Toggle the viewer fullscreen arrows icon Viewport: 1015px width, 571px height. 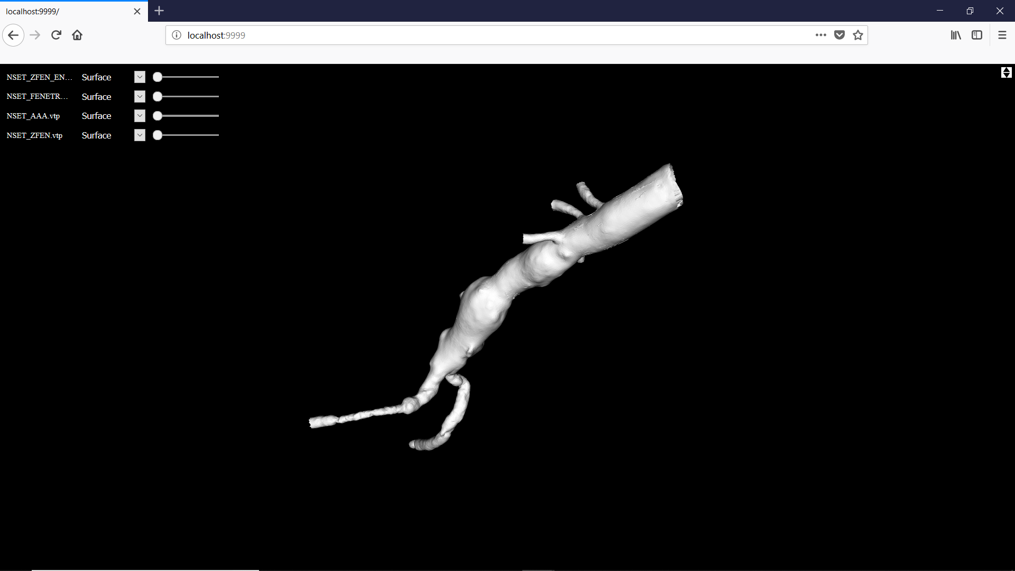tap(1006, 72)
